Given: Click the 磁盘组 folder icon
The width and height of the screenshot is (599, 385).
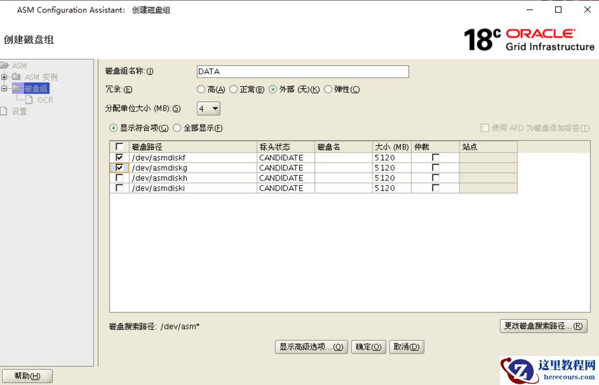Looking at the screenshot, I should (17, 89).
